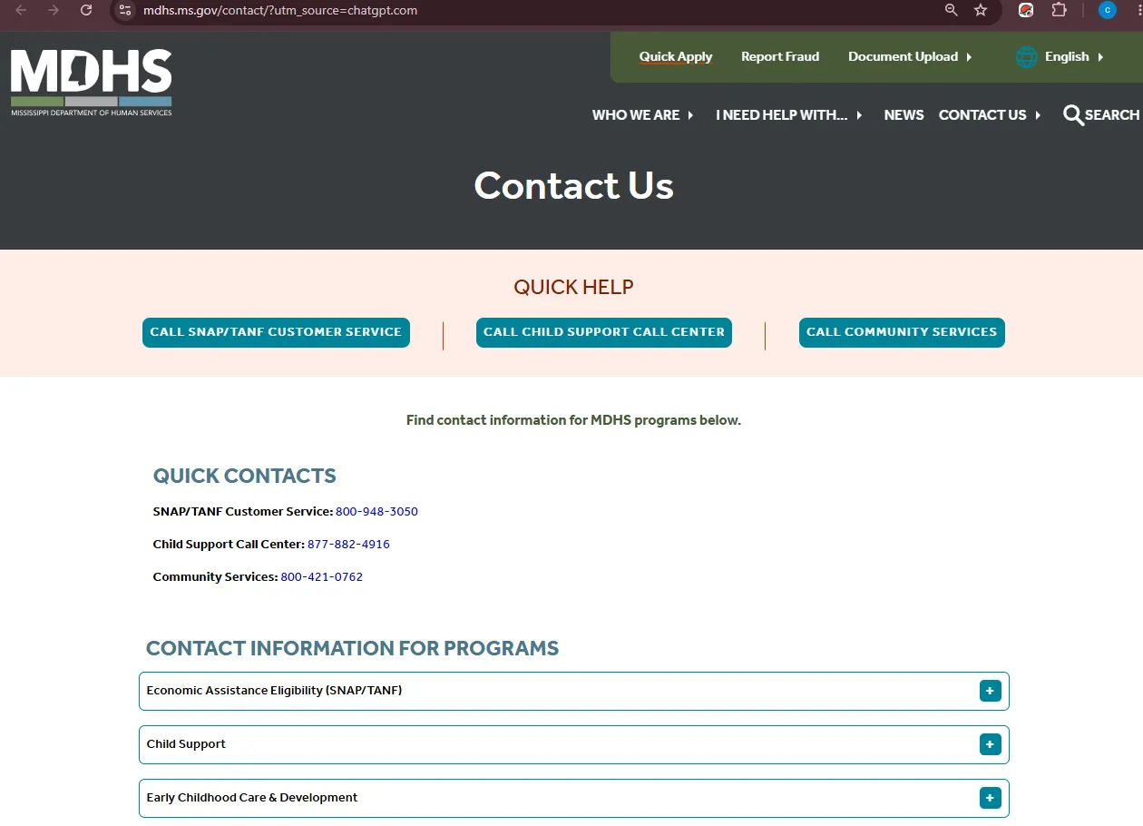1143x826 pixels.
Task: Click the browser address bar URL
Action: [280, 10]
